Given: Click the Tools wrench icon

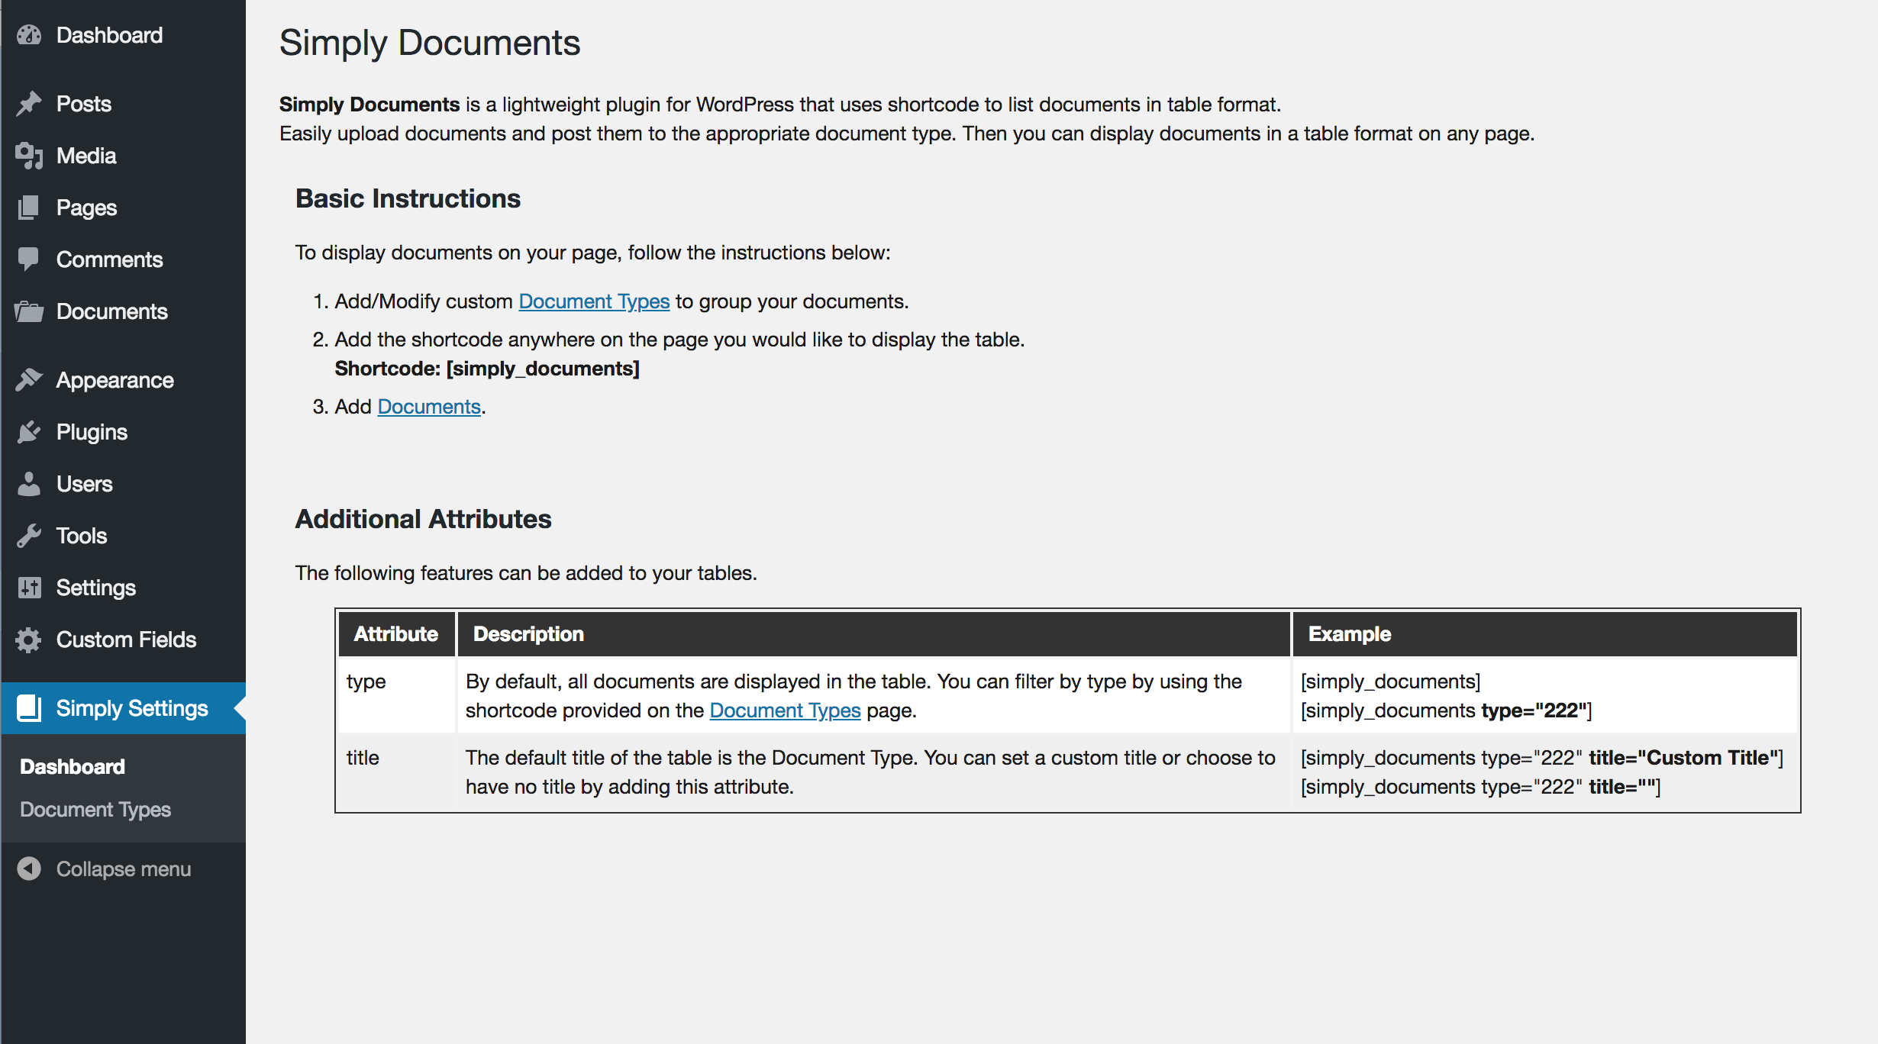Looking at the screenshot, I should (x=29, y=536).
